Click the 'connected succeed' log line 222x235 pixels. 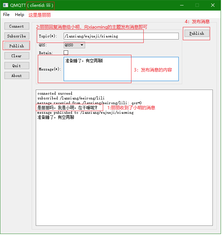(55, 93)
